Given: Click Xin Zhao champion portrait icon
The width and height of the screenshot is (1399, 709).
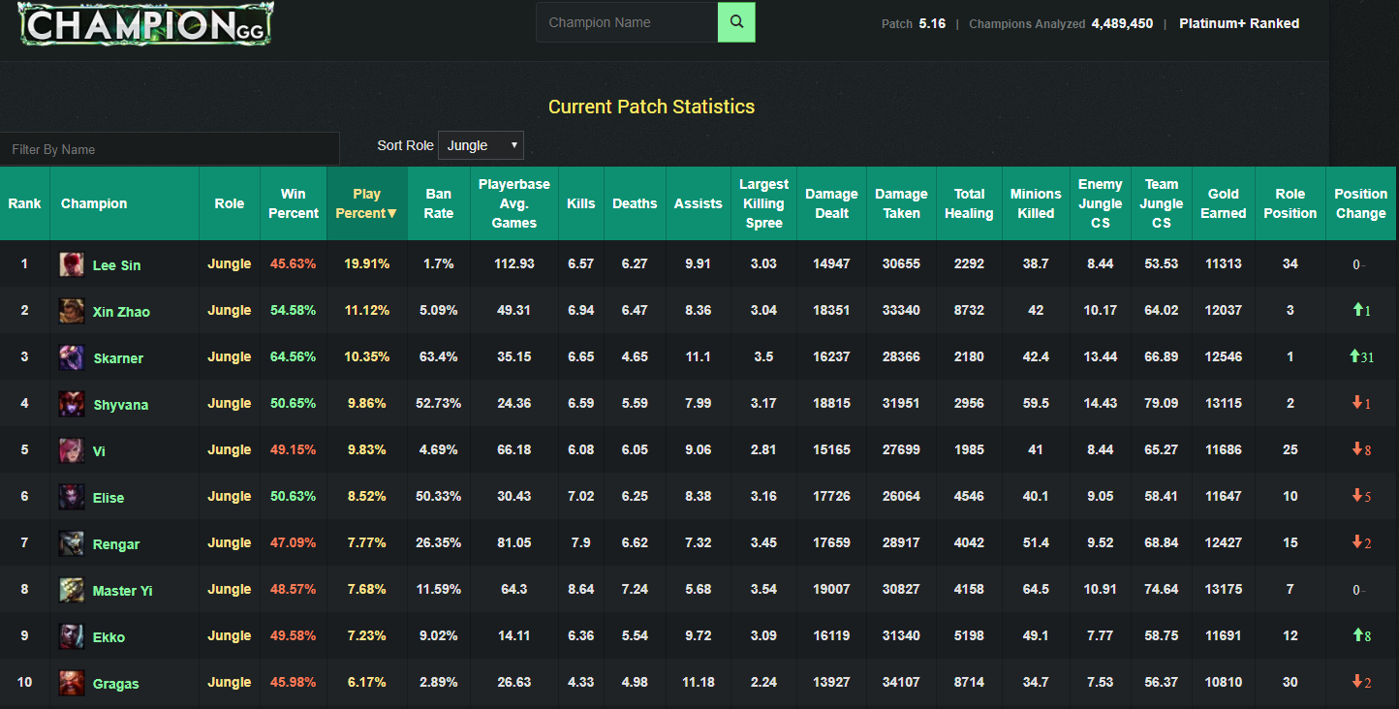Looking at the screenshot, I should [x=72, y=311].
